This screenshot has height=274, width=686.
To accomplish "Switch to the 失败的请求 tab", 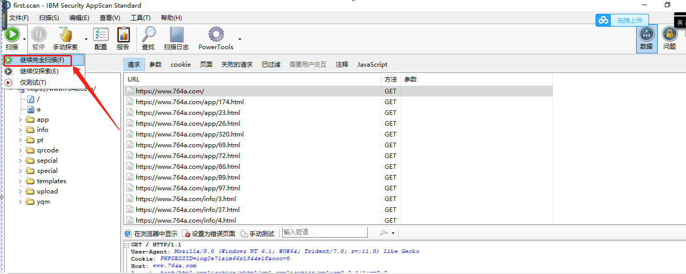I will click(237, 65).
